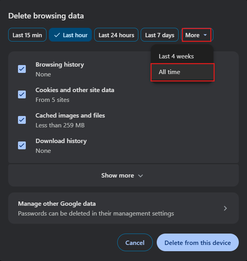Uncheck the Download history checkbox
The image size is (247, 261).
pyautogui.click(x=22, y=145)
